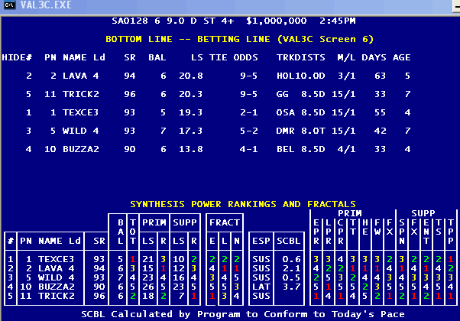Click the $1,000,000 purse value
The image size is (460, 321).
(x=277, y=21)
